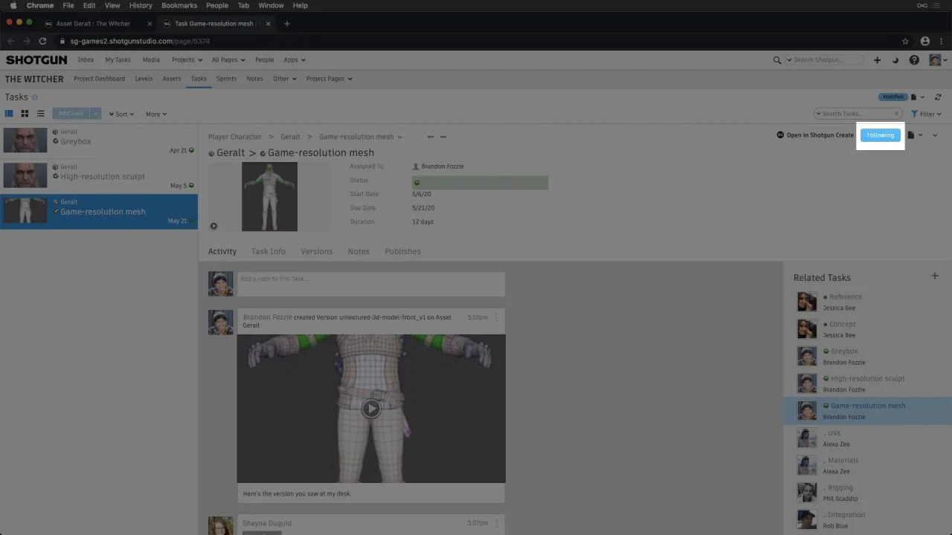
Task: Open the detail page document icon
Action: (910, 135)
